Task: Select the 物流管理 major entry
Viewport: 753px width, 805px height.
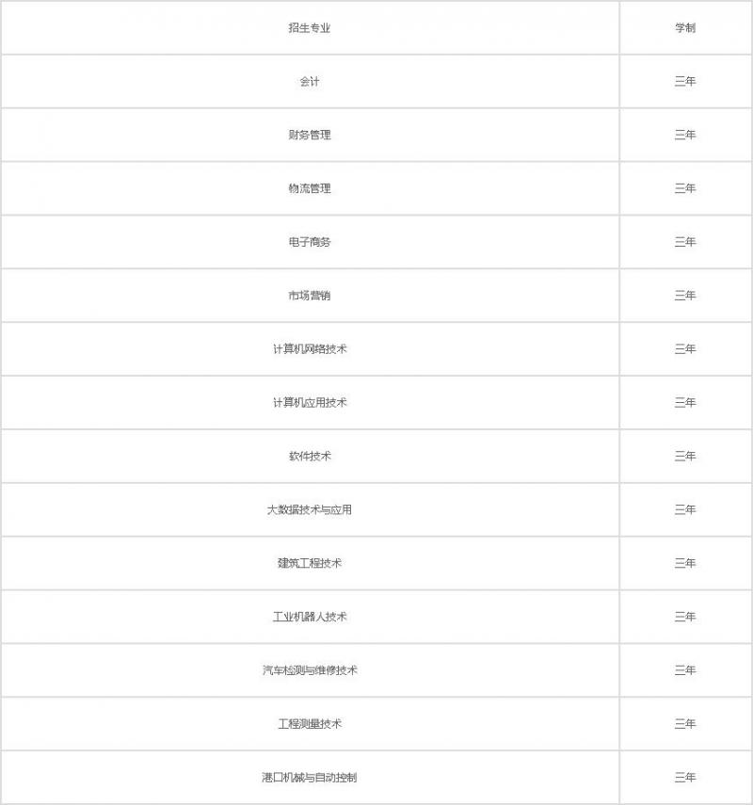Action: tap(310, 189)
